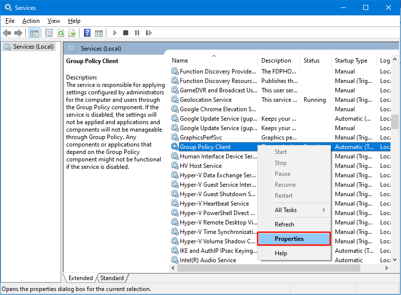Select Services (Local) in the console tree
The height and width of the screenshot is (295, 401).
pyautogui.click(x=33, y=47)
